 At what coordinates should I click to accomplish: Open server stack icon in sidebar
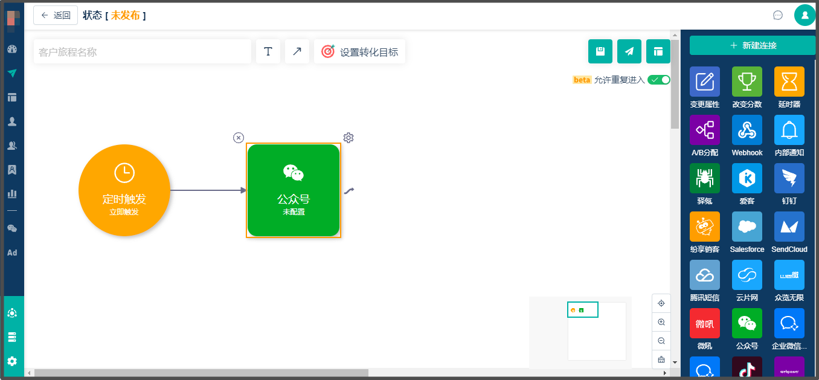pyautogui.click(x=12, y=337)
